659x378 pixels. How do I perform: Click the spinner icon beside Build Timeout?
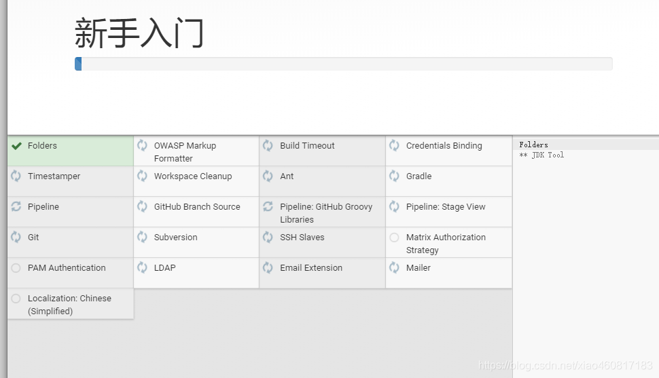pyautogui.click(x=268, y=145)
